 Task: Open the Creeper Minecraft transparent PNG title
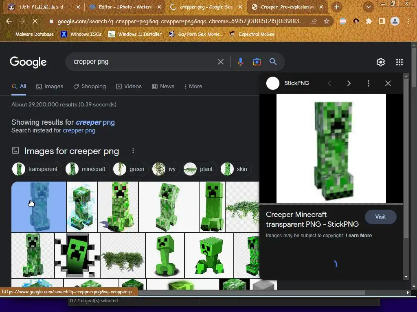click(x=312, y=219)
